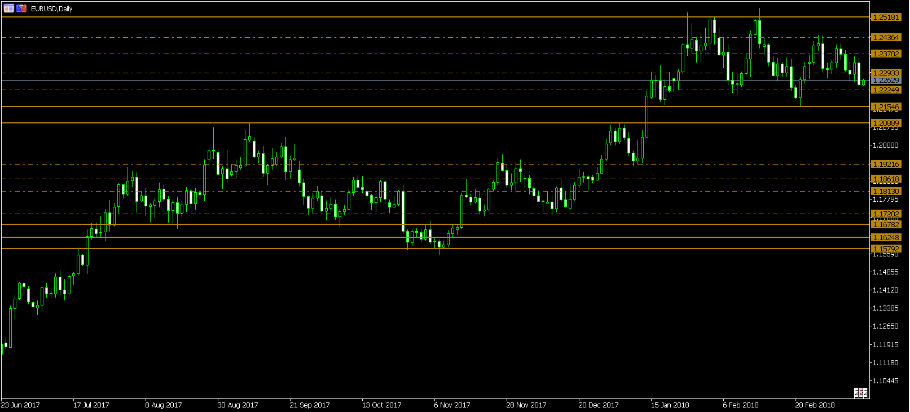
Task: Click the 6 Nov 2017 date marker
Action: point(452,405)
